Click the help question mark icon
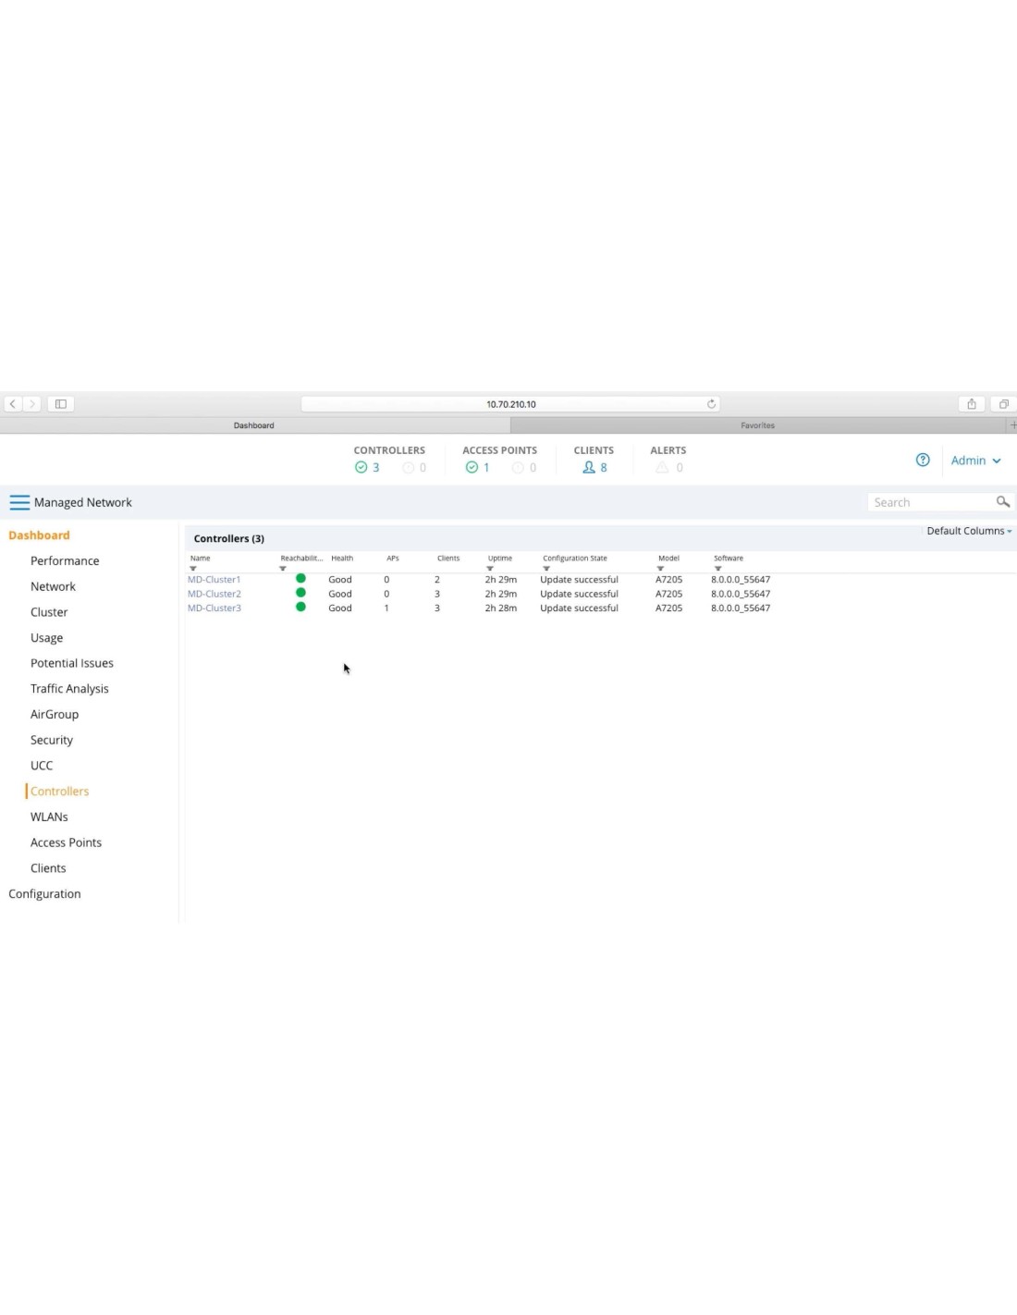 (x=922, y=460)
